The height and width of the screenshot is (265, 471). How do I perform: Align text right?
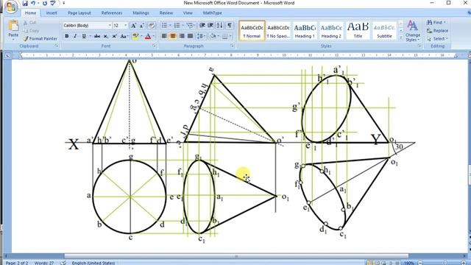182,36
